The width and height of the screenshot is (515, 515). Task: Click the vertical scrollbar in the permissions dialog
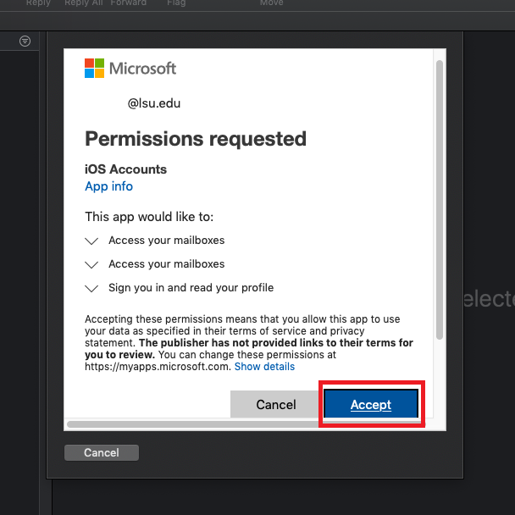point(440,200)
